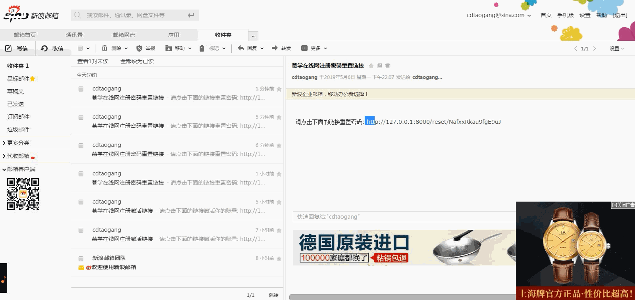The height and width of the screenshot is (300, 635).
Task: Switch to the 邮箱首页 tab
Action: (25, 35)
